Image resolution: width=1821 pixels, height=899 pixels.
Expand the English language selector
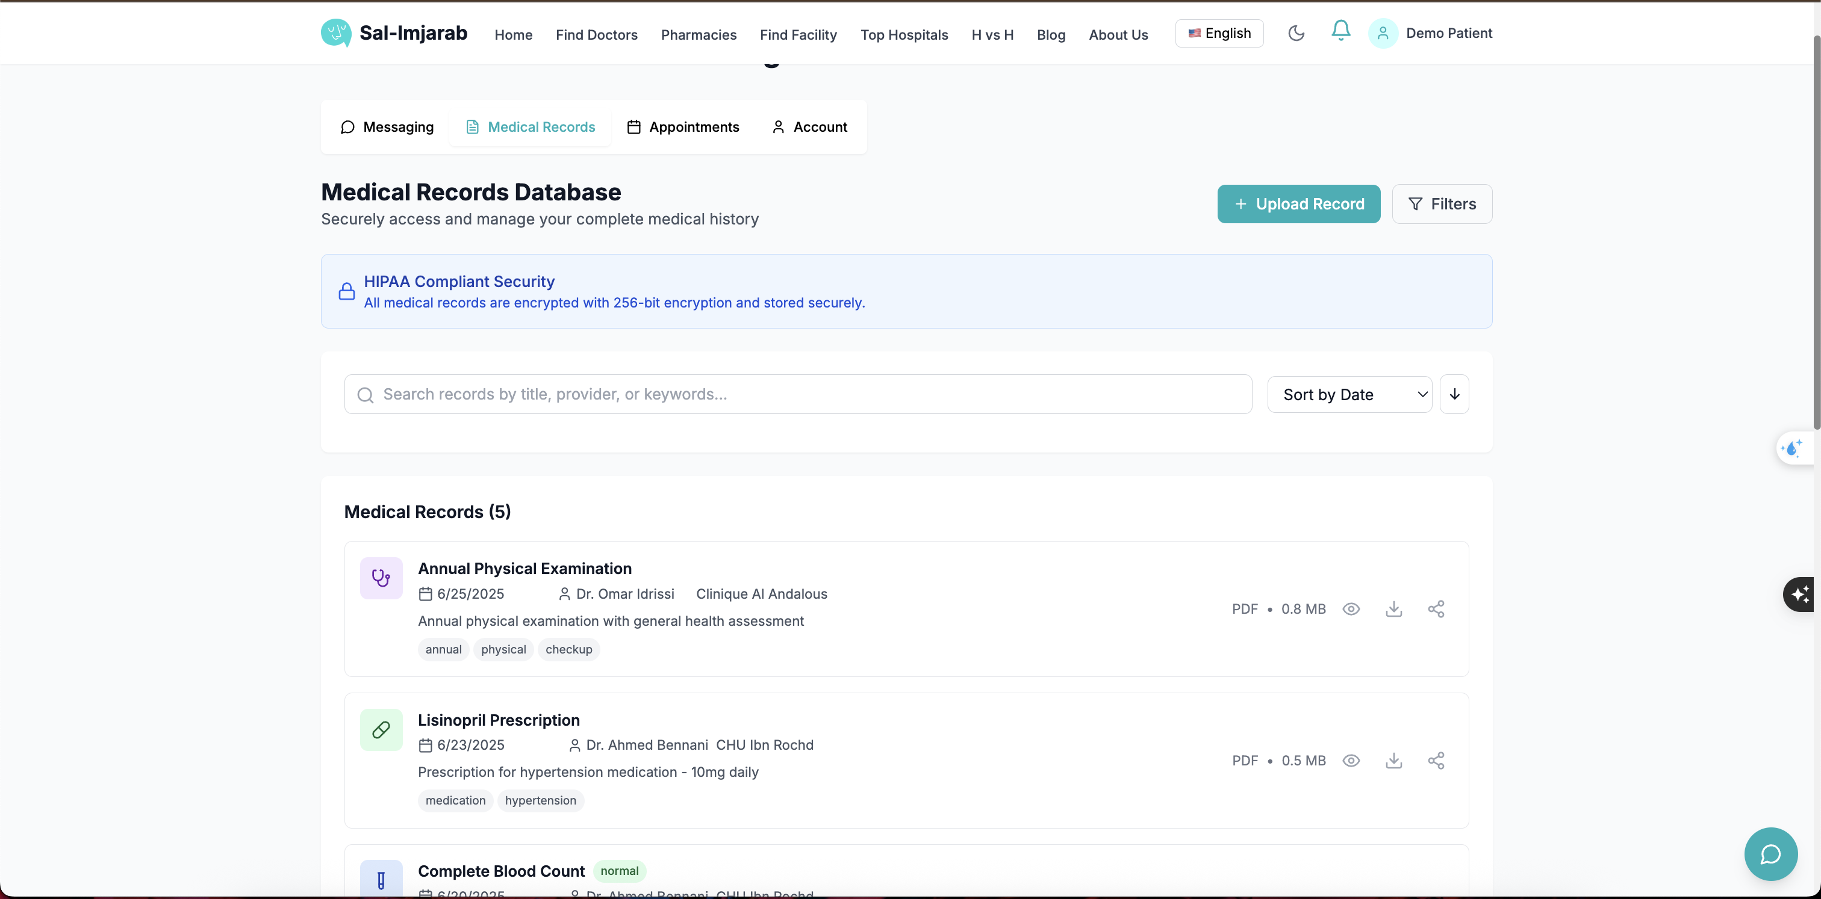(x=1219, y=33)
